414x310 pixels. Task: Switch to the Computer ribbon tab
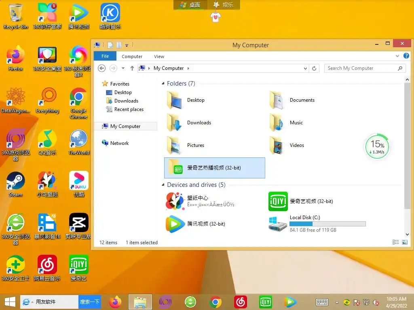132,57
